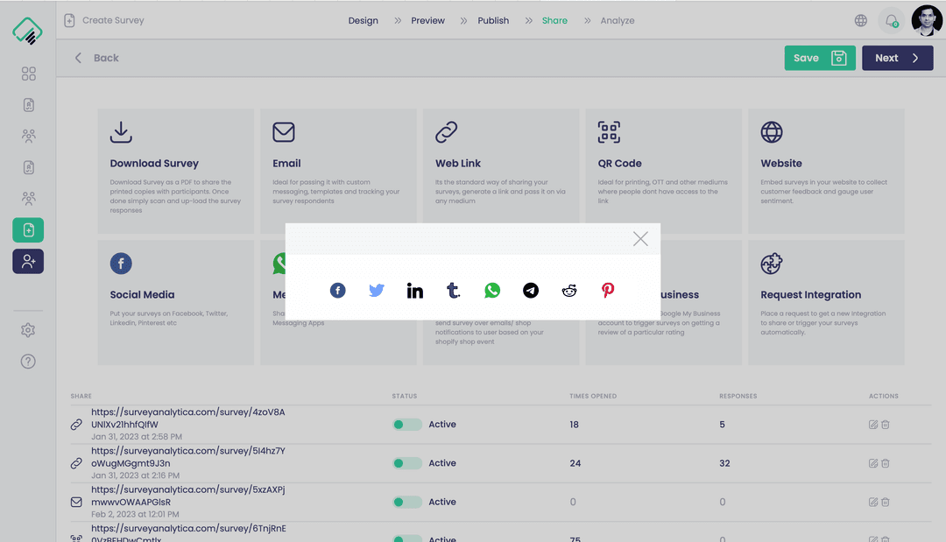The width and height of the screenshot is (946, 542).
Task: Go to the Design step
Action: 363,21
